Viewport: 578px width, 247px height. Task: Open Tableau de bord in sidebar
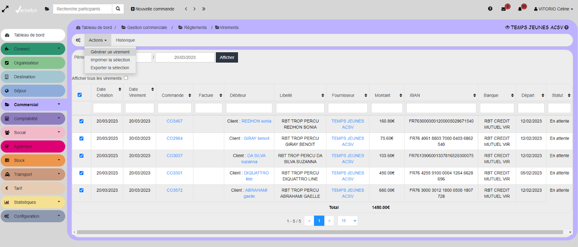pos(33,35)
